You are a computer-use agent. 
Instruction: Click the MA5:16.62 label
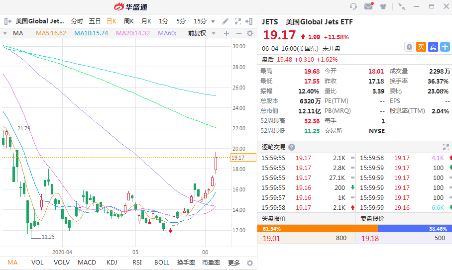tap(51, 33)
